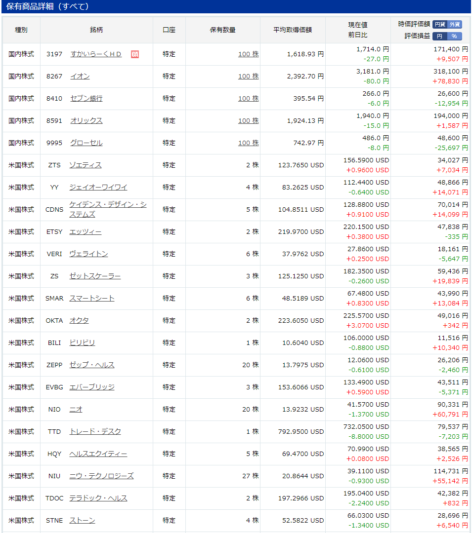Viewport: 473px width, 533px height.
Task: Open ニオ stock link
Action: click(76, 409)
